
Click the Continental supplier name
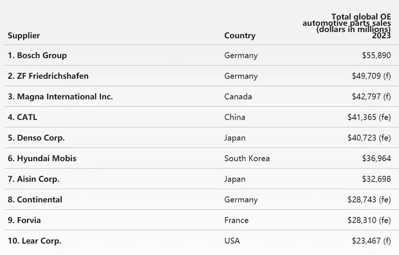pyautogui.click(x=35, y=199)
